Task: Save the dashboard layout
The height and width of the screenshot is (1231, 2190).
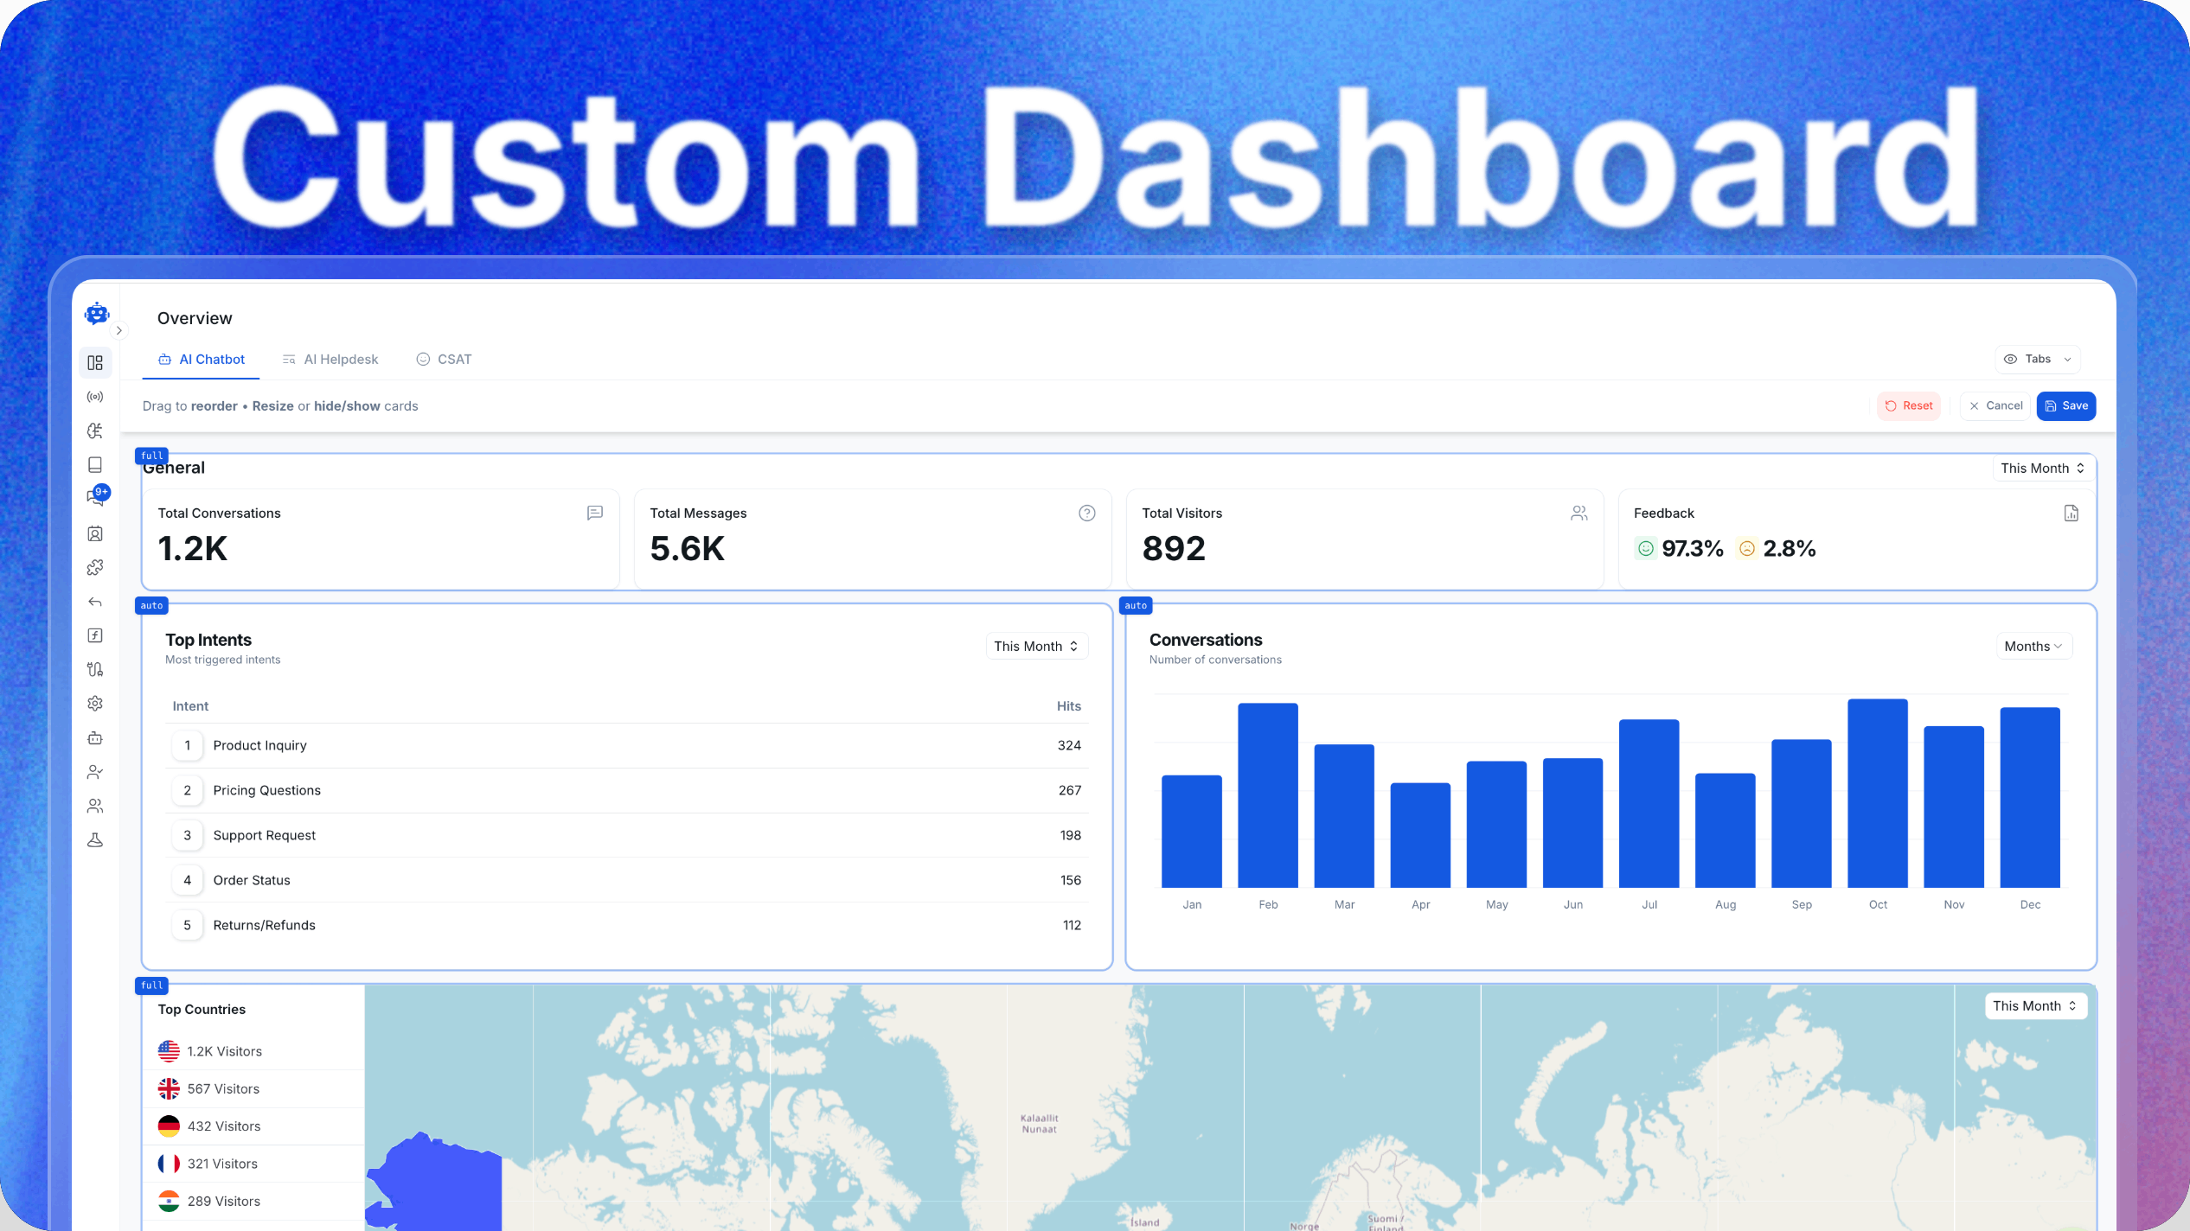Action: (2065, 405)
